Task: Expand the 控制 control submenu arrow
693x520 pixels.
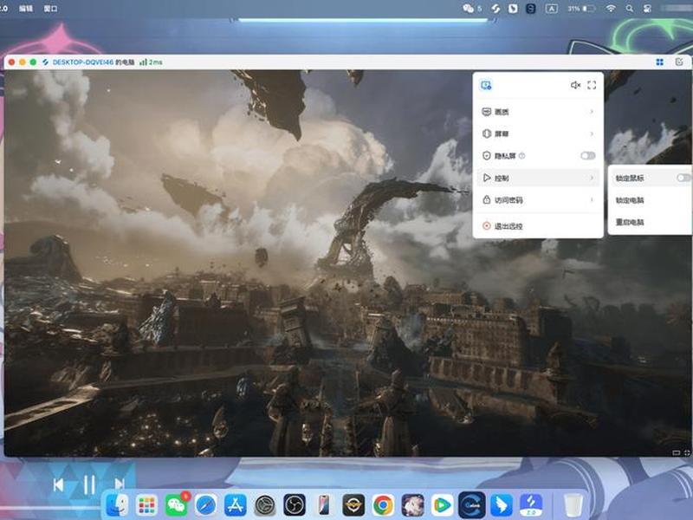Action: click(x=592, y=178)
